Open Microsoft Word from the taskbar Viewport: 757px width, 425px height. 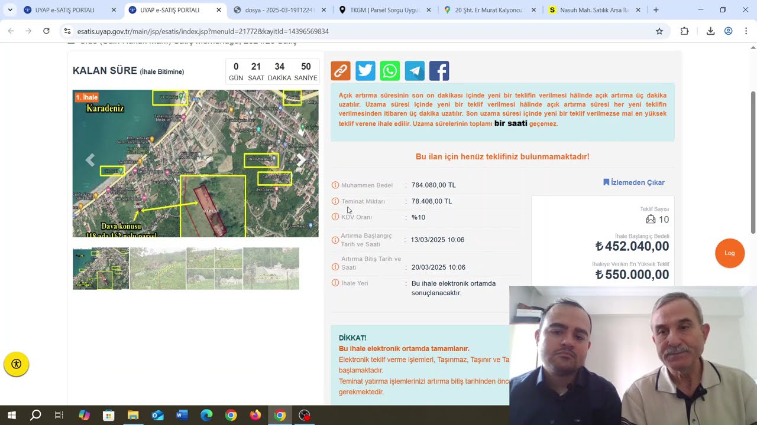182,416
